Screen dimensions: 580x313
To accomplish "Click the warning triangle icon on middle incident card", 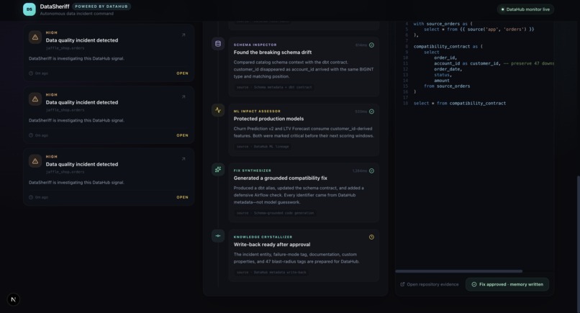I will [x=35, y=99].
